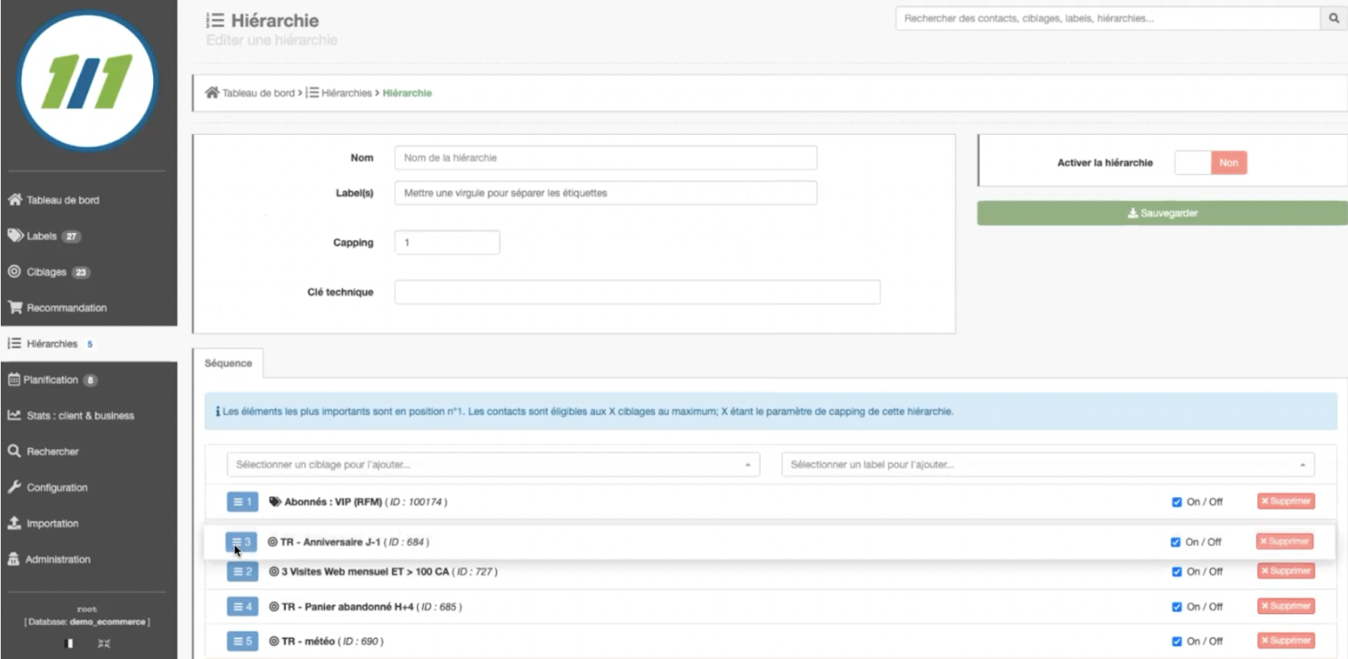Toggle On / Off for 3 Visites Web mensuel
The height and width of the screenshot is (659, 1348).
1177,572
